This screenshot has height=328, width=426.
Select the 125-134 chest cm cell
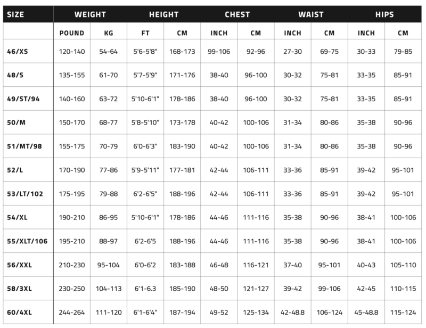[256, 313]
